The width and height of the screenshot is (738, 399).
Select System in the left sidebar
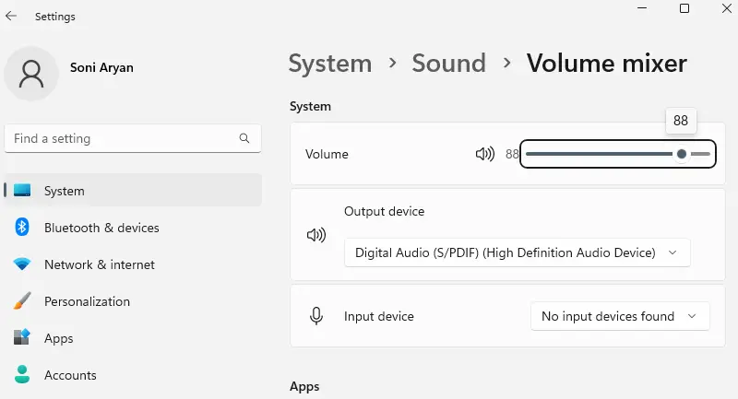tap(65, 191)
